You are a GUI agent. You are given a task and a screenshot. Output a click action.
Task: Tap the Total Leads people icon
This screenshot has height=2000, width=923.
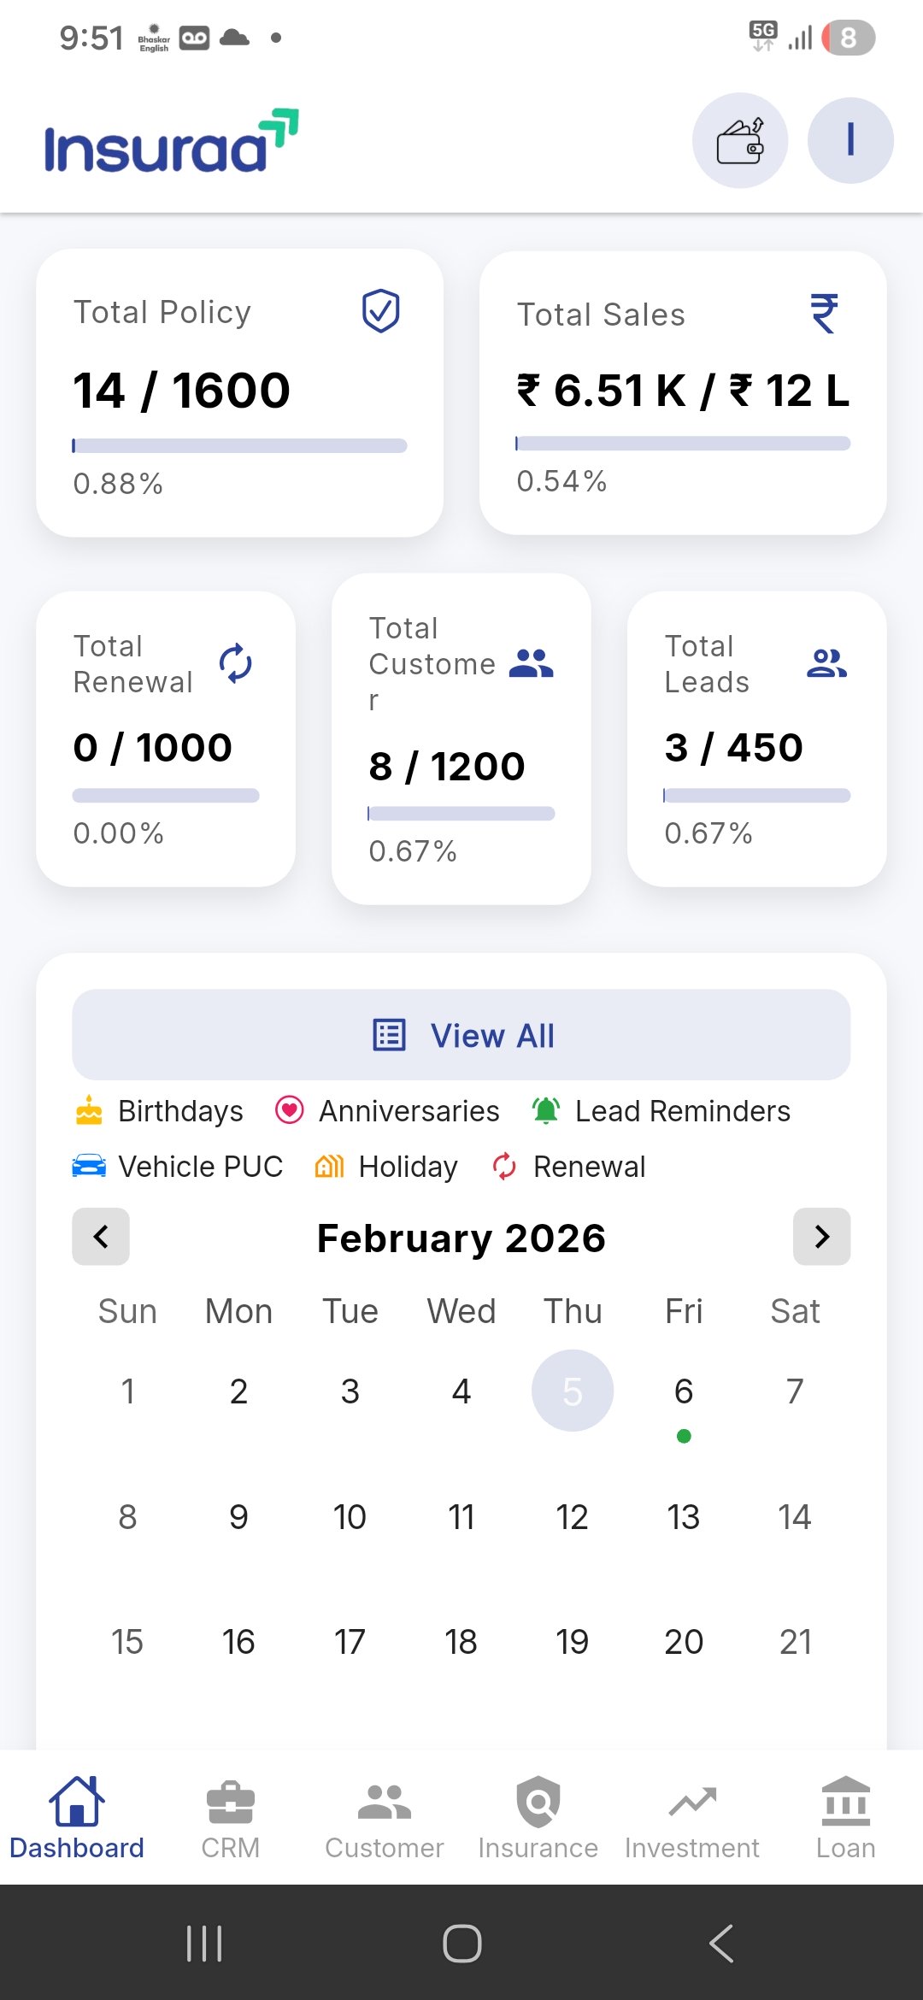pos(826,663)
